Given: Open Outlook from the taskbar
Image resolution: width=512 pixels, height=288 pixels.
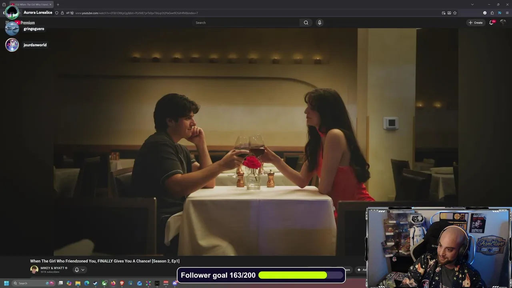Looking at the screenshot, I should pyautogui.click(x=140, y=283).
